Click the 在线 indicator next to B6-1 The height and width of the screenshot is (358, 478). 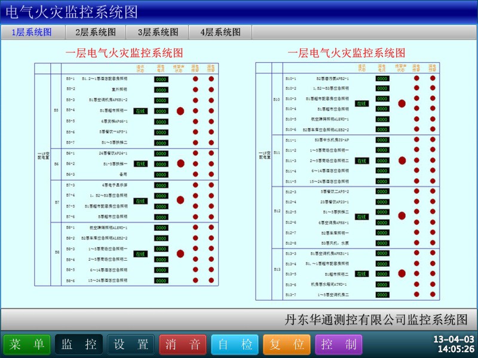[x=140, y=163]
